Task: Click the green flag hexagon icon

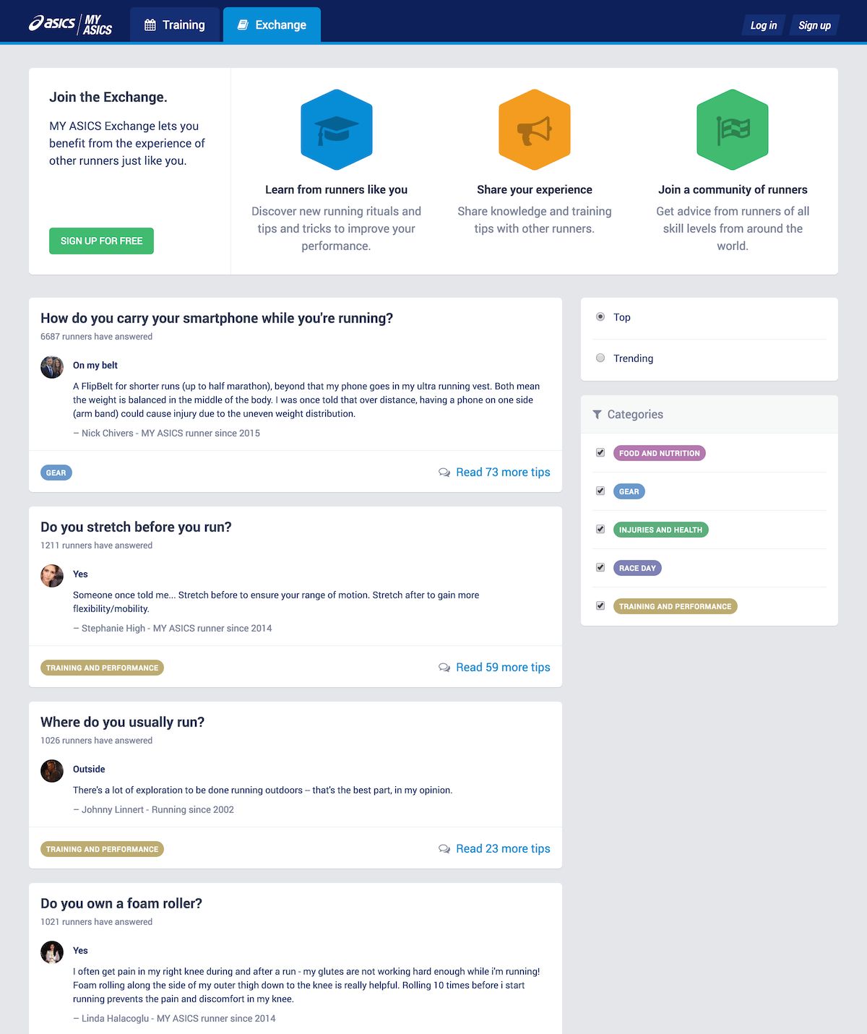Action: point(733,130)
